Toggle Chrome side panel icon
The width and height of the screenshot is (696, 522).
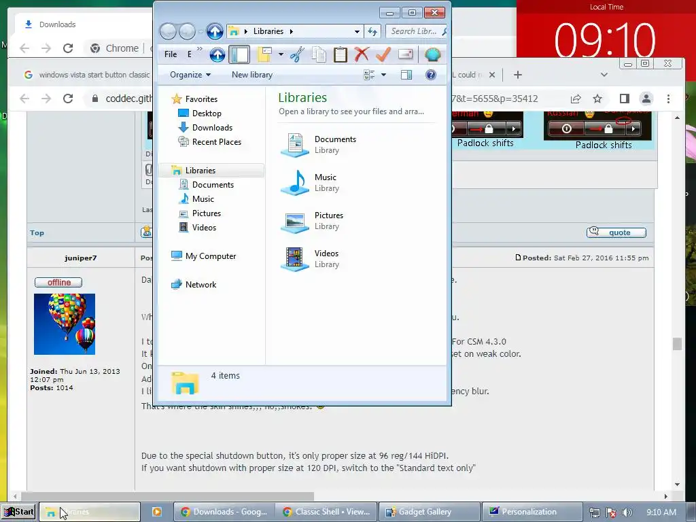coord(624,99)
